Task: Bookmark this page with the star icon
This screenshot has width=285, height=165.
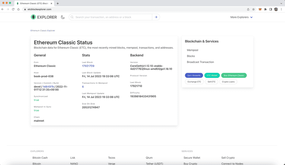Action: (254, 9)
